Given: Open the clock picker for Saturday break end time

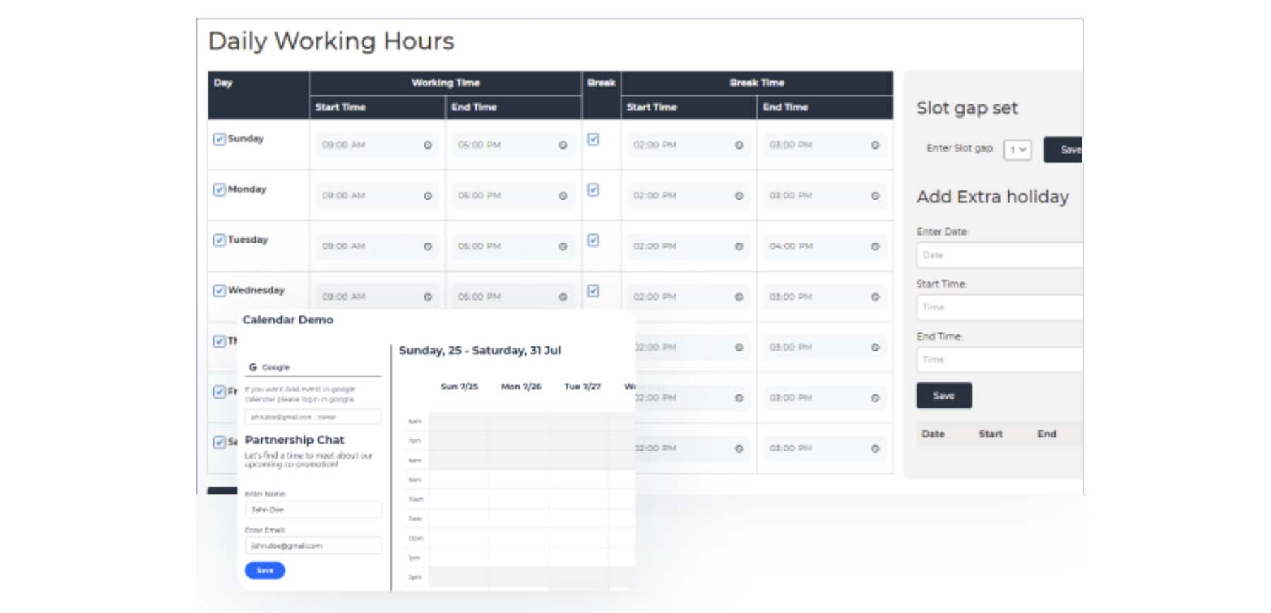Looking at the screenshot, I should click(x=875, y=449).
